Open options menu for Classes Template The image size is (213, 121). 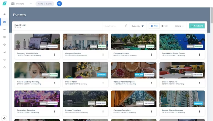pyautogui.click(x=200, y=83)
